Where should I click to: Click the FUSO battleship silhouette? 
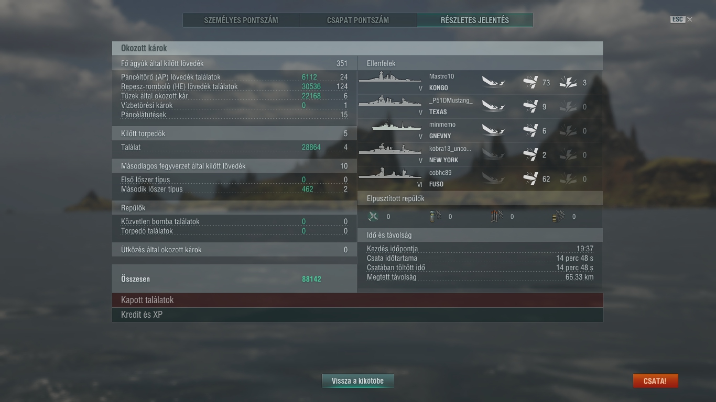(390, 173)
